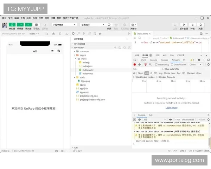Open the 文件 menu in menu bar

point(10,18)
